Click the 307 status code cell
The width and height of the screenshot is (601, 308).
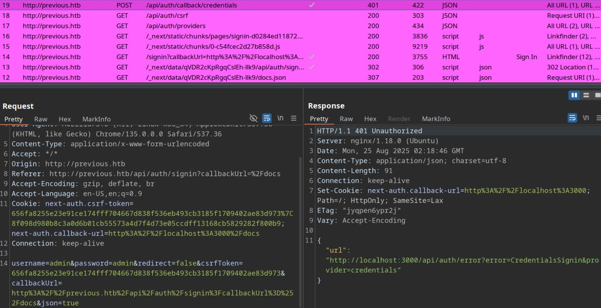(x=373, y=78)
